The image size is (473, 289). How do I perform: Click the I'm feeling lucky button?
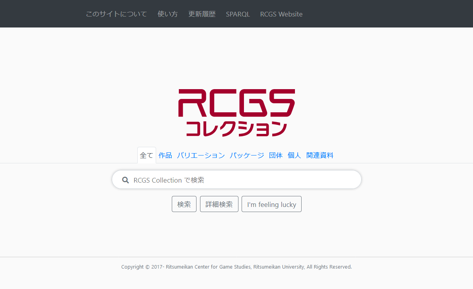[271, 204]
